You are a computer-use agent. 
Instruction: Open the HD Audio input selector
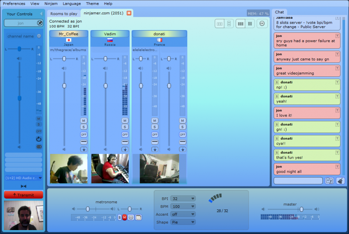pos(23,178)
